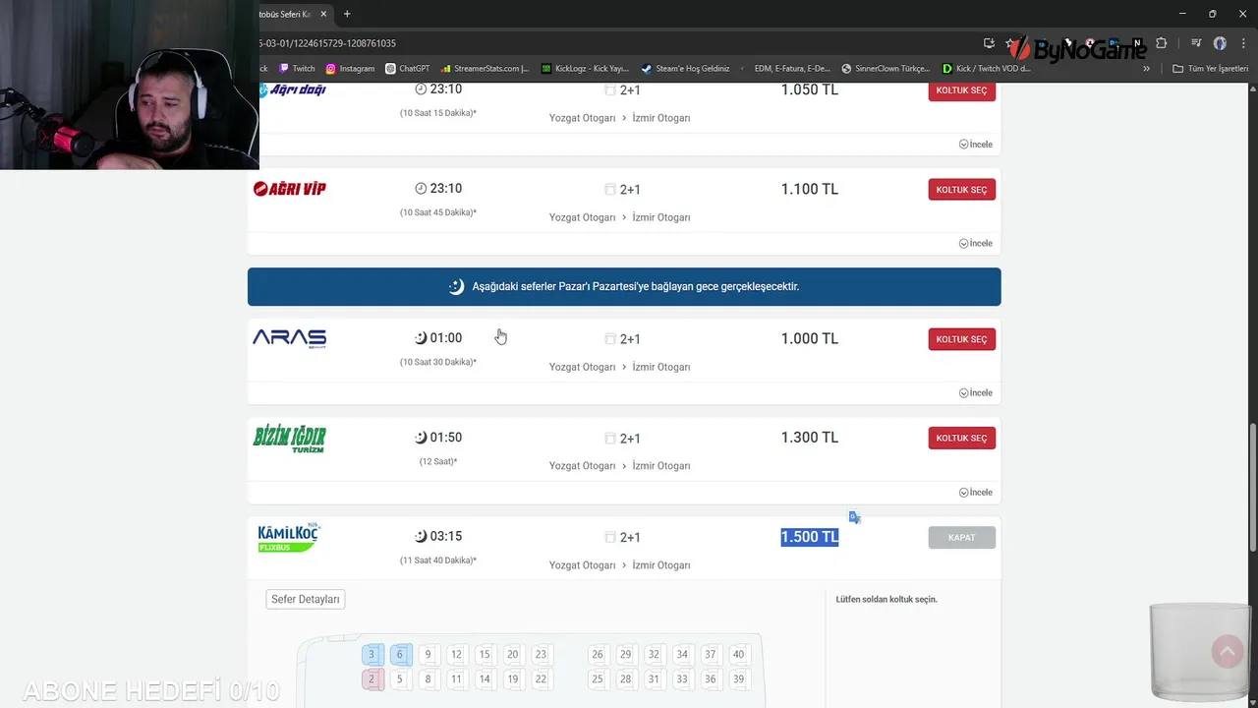Select seat number 8
Image resolution: width=1258 pixels, height=708 pixels.
(x=428, y=678)
